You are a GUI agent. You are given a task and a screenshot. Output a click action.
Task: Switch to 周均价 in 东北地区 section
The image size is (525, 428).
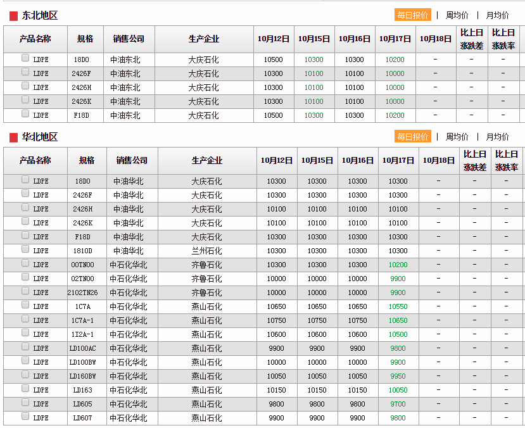457,15
